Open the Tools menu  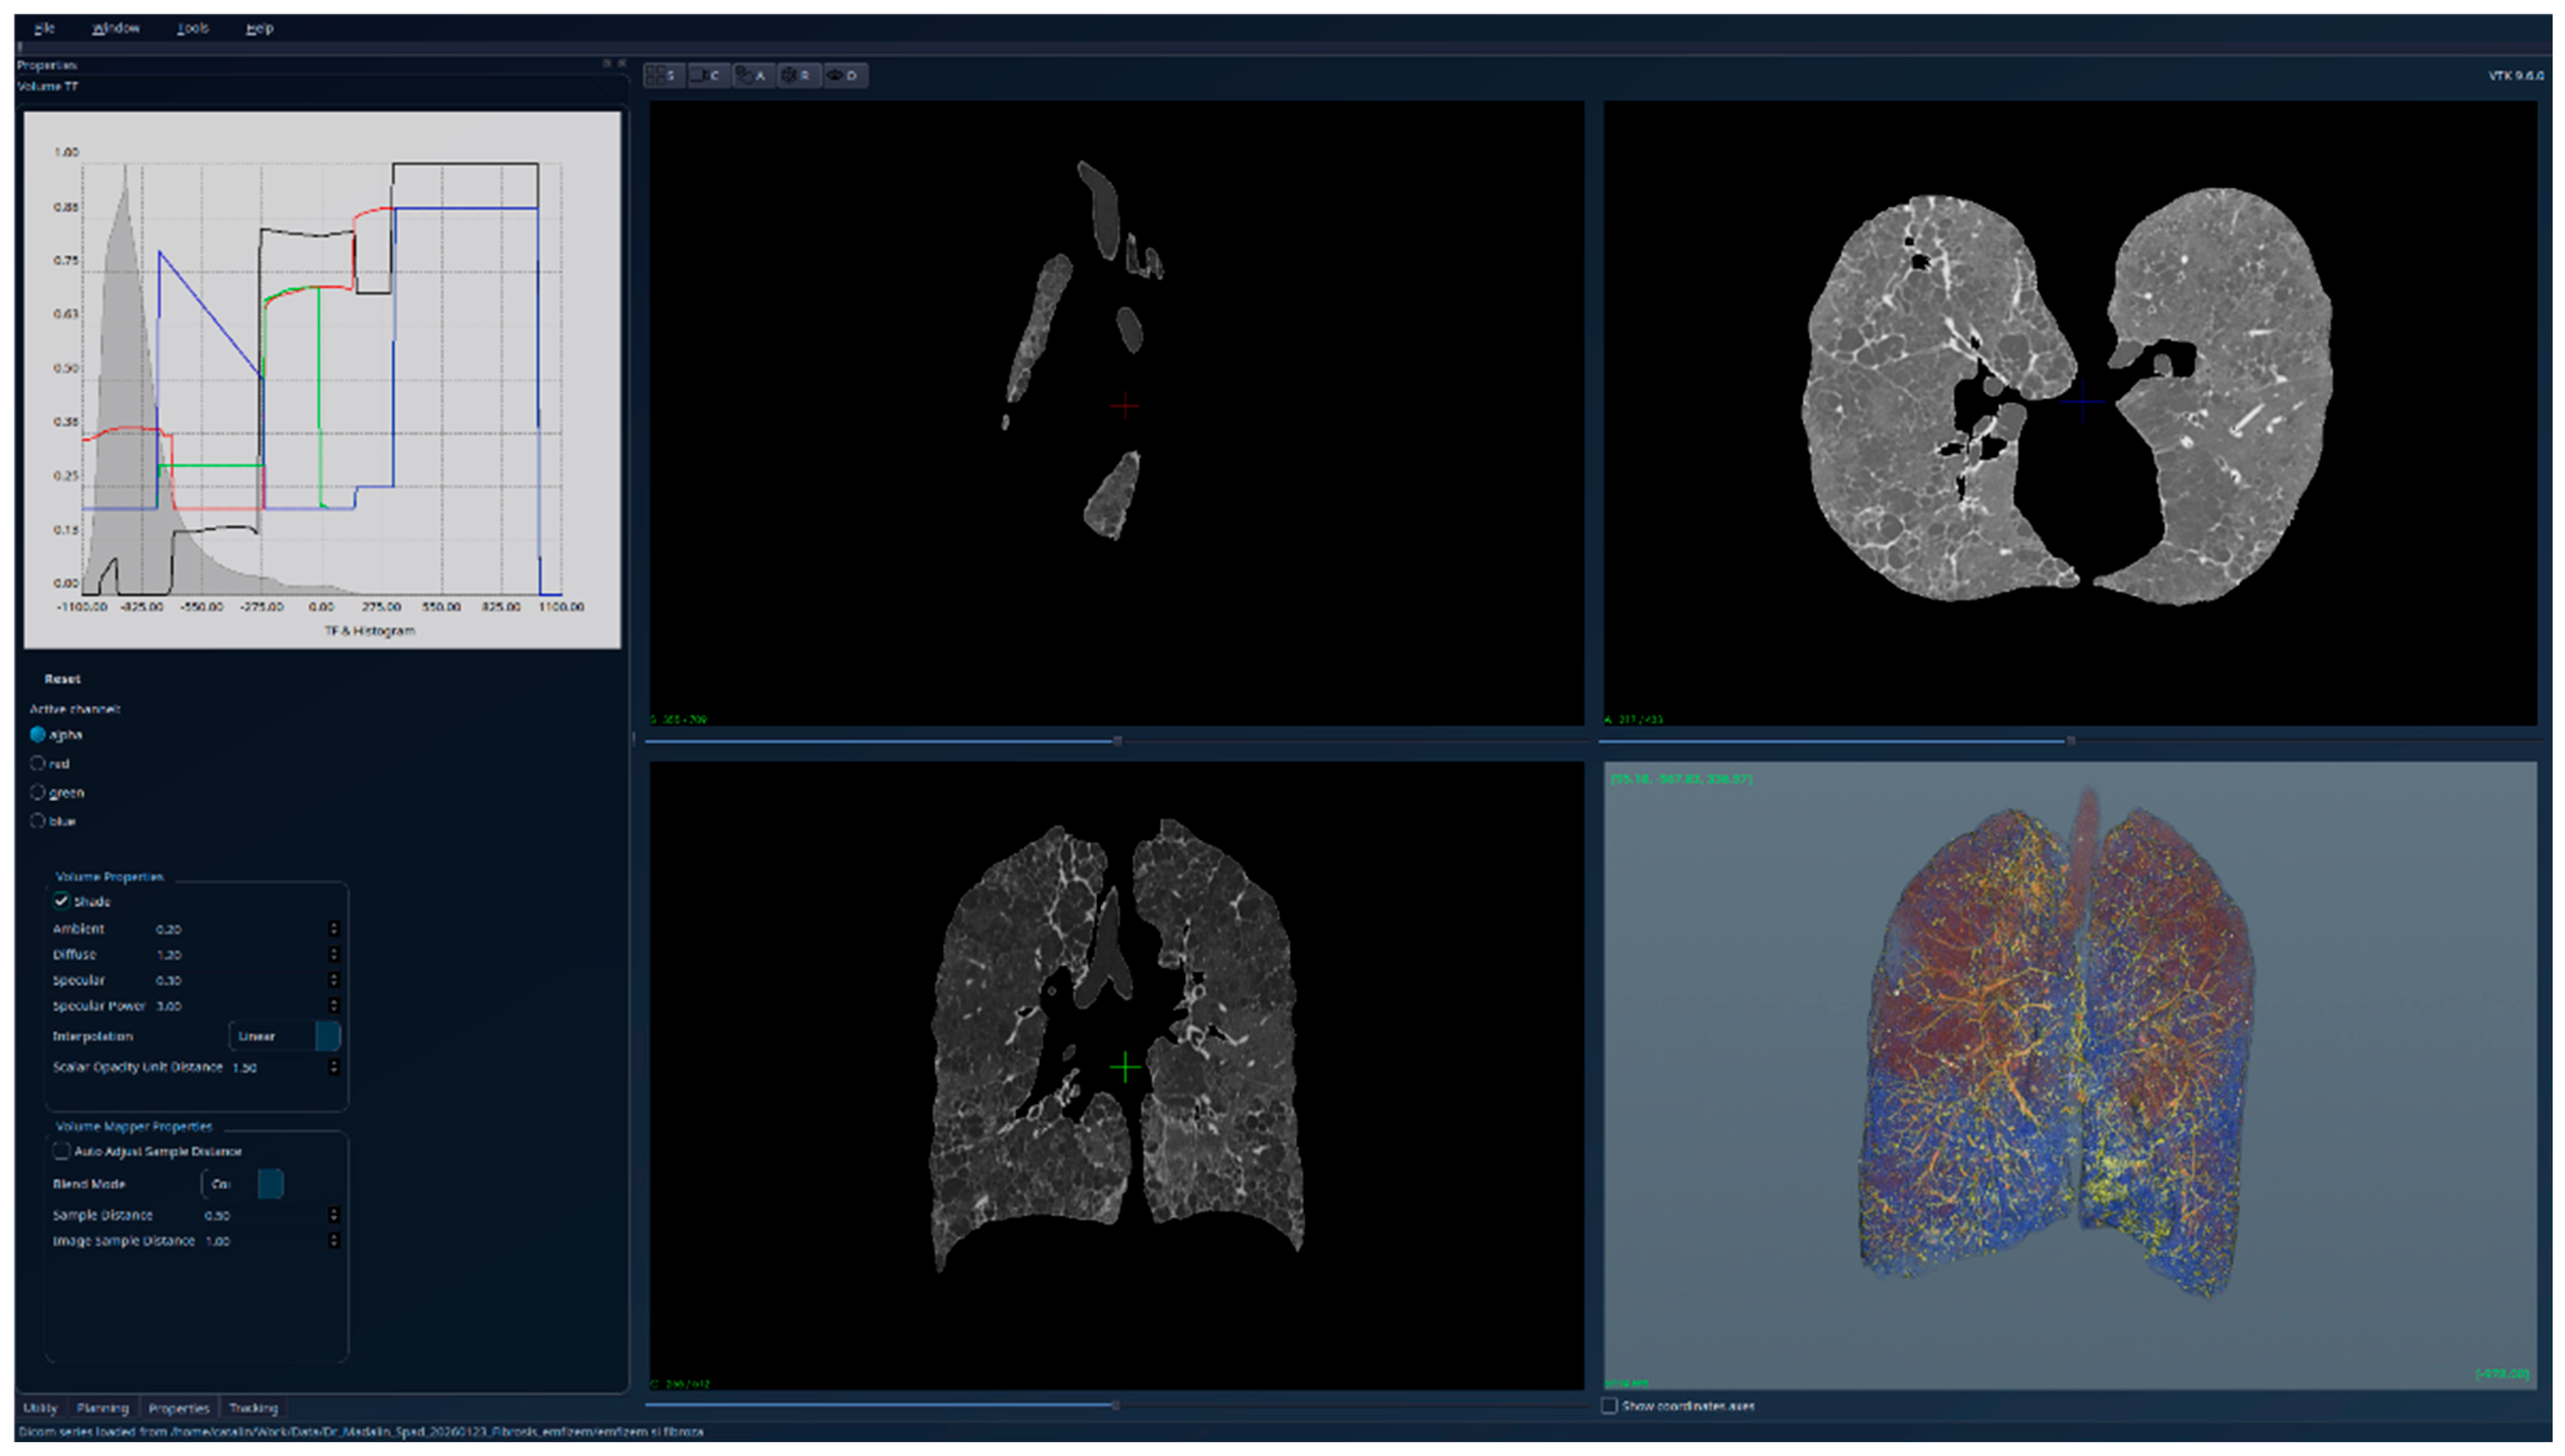(192, 28)
